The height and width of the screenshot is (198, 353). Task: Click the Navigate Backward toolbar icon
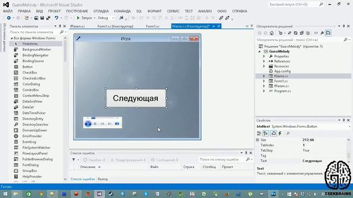[x=9, y=18]
